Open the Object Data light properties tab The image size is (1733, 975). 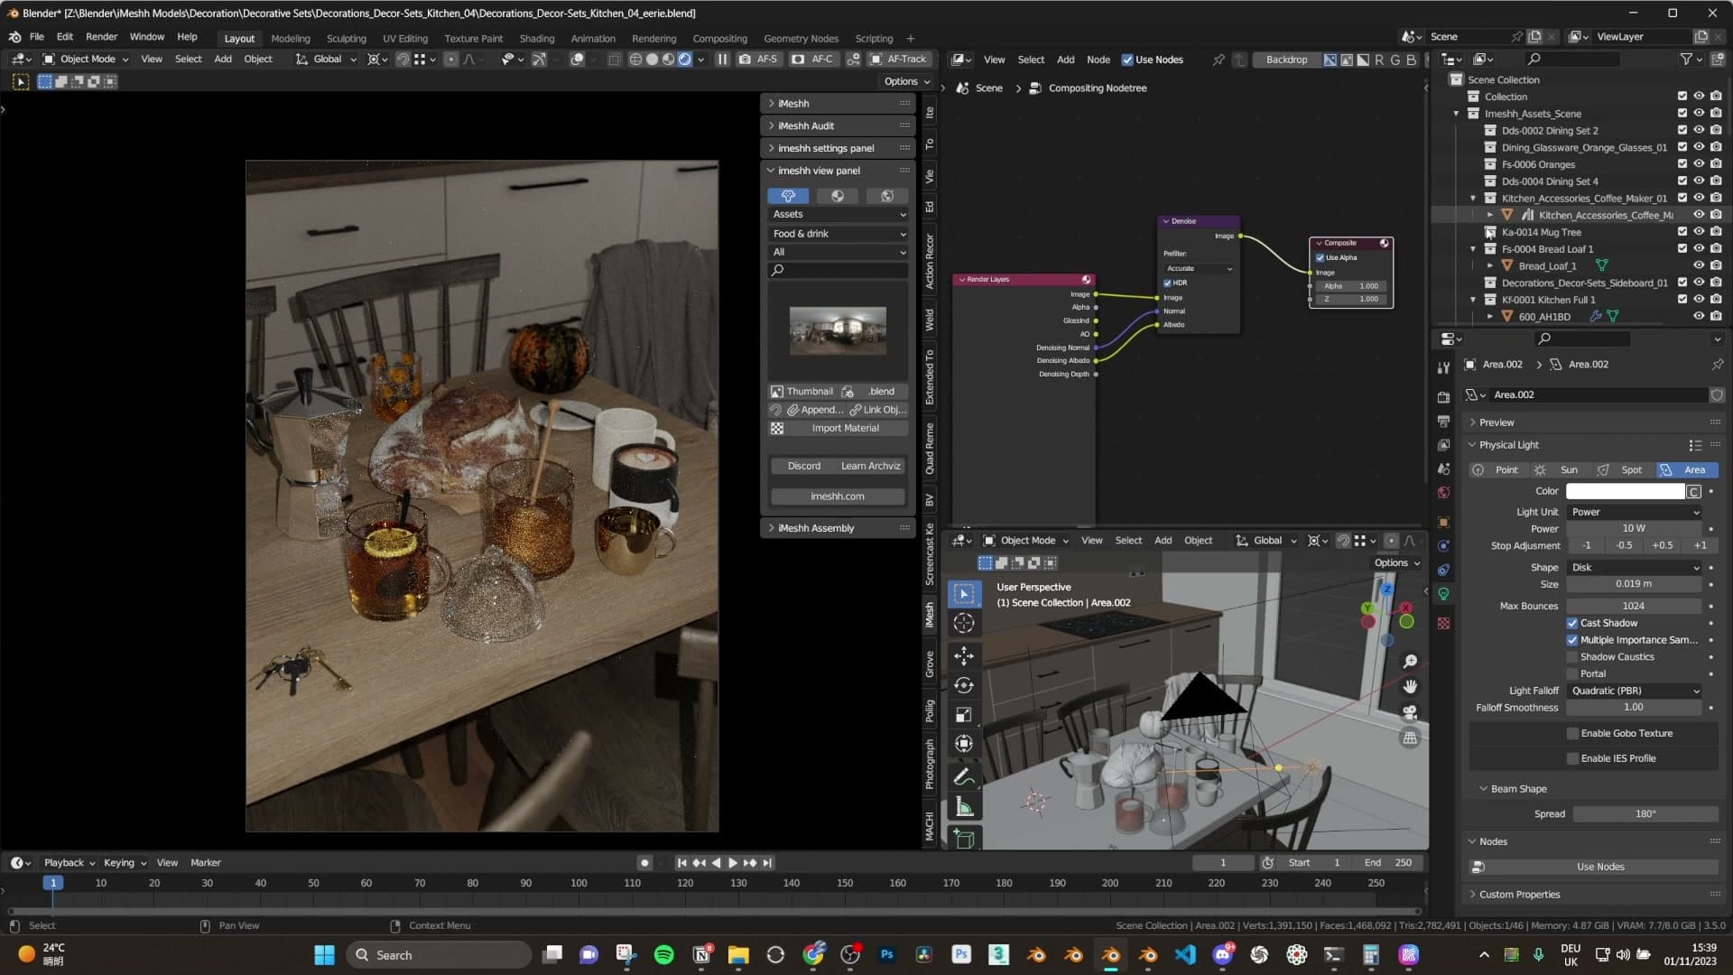coord(1443,594)
